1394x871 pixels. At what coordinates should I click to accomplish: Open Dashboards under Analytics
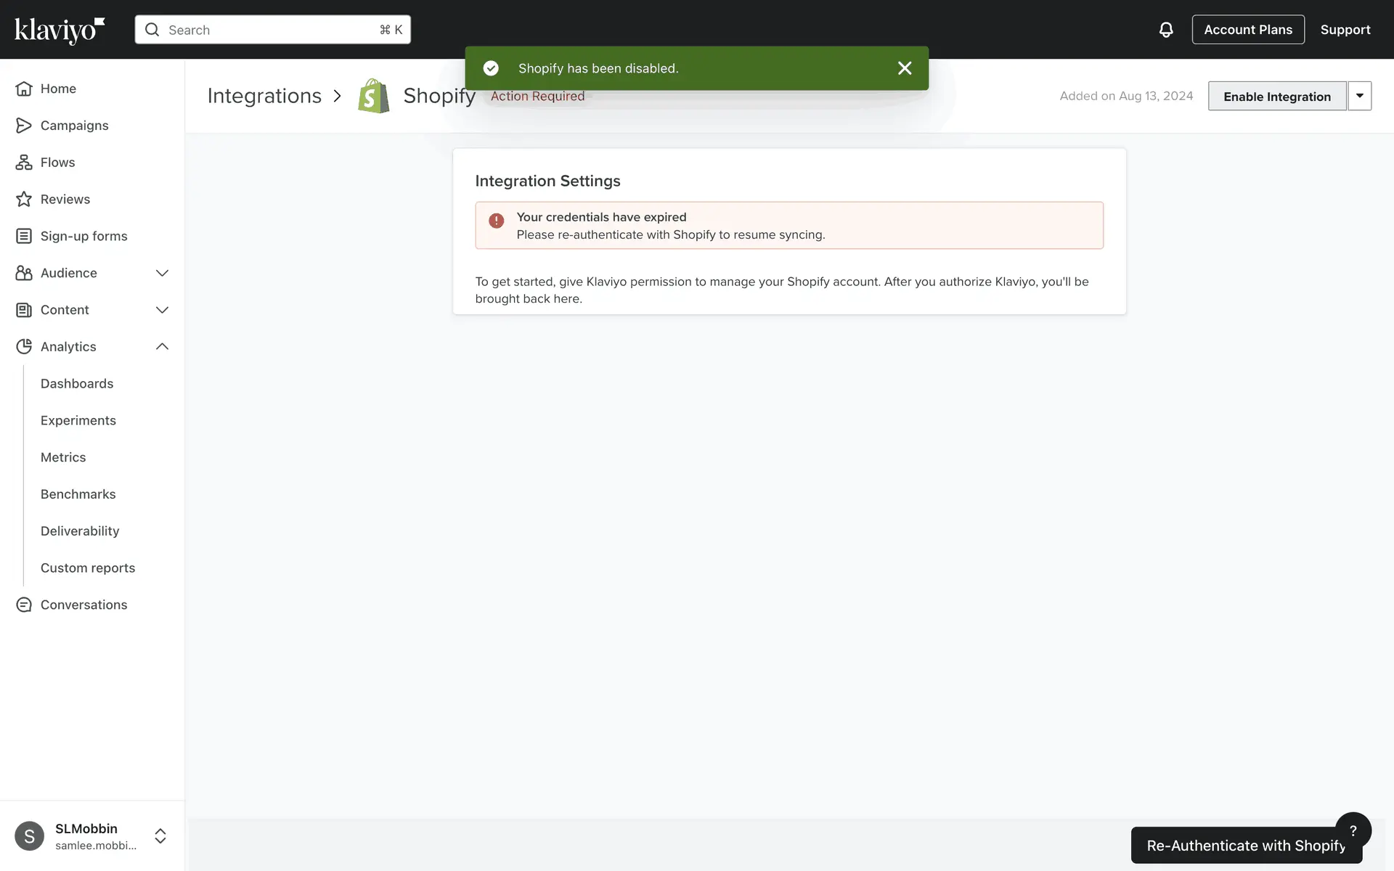click(x=77, y=383)
